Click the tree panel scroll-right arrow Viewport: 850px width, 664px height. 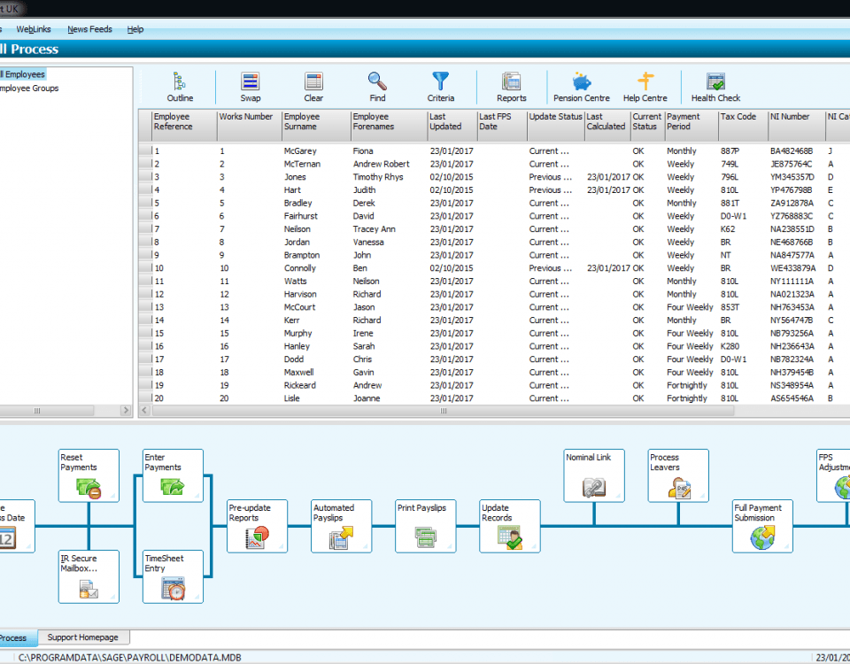(x=126, y=410)
